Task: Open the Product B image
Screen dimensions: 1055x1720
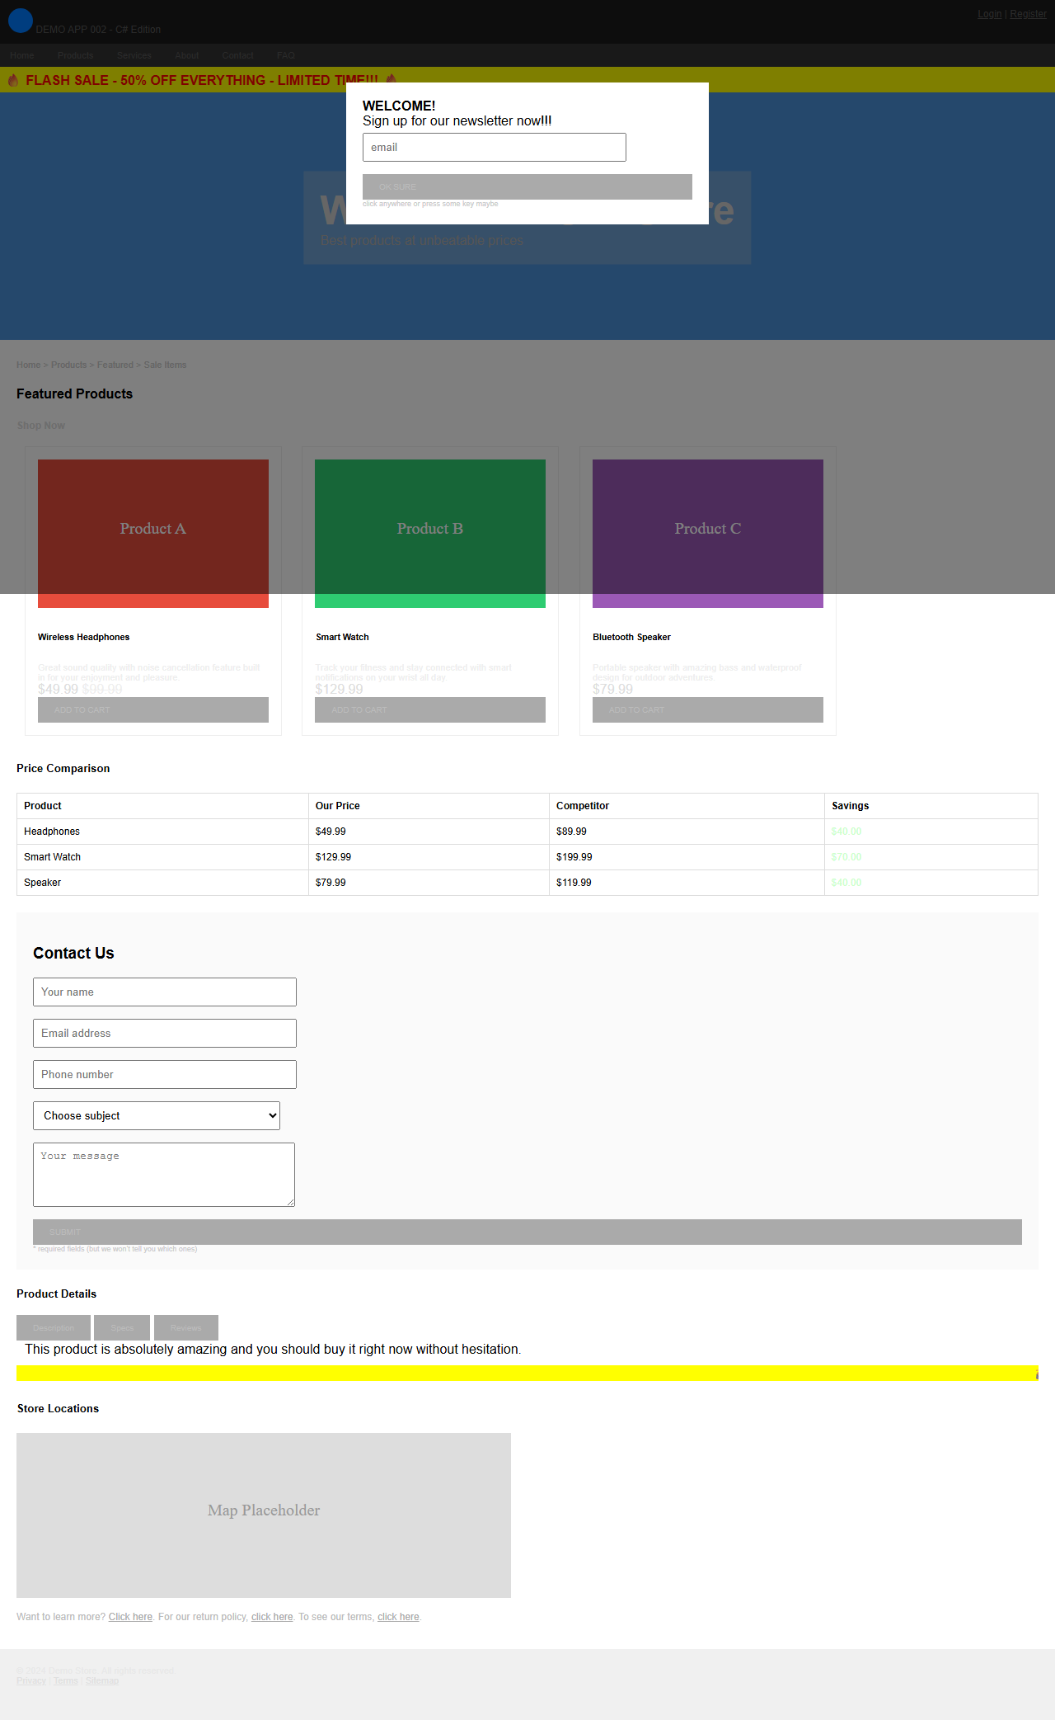Action: (430, 534)
